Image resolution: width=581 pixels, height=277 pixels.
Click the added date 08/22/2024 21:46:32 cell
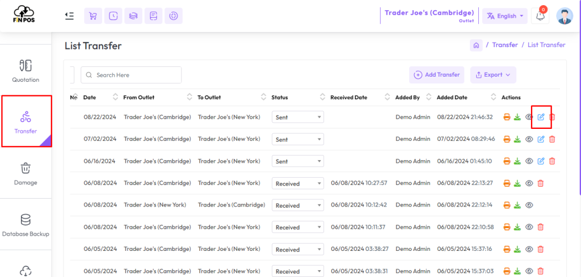point(465,117)
